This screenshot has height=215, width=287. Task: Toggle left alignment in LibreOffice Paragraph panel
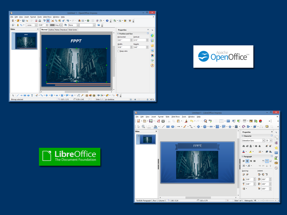(x=243, y=161)
